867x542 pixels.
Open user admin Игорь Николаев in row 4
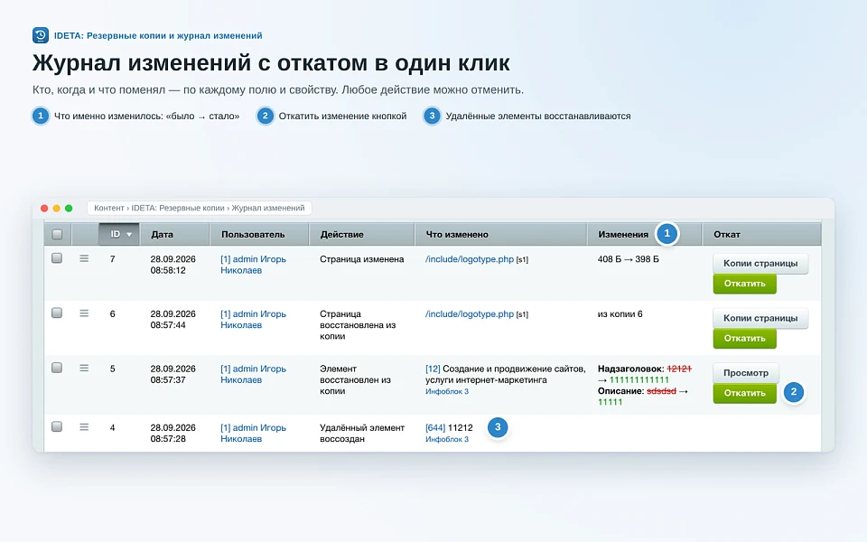pos(253,433)
